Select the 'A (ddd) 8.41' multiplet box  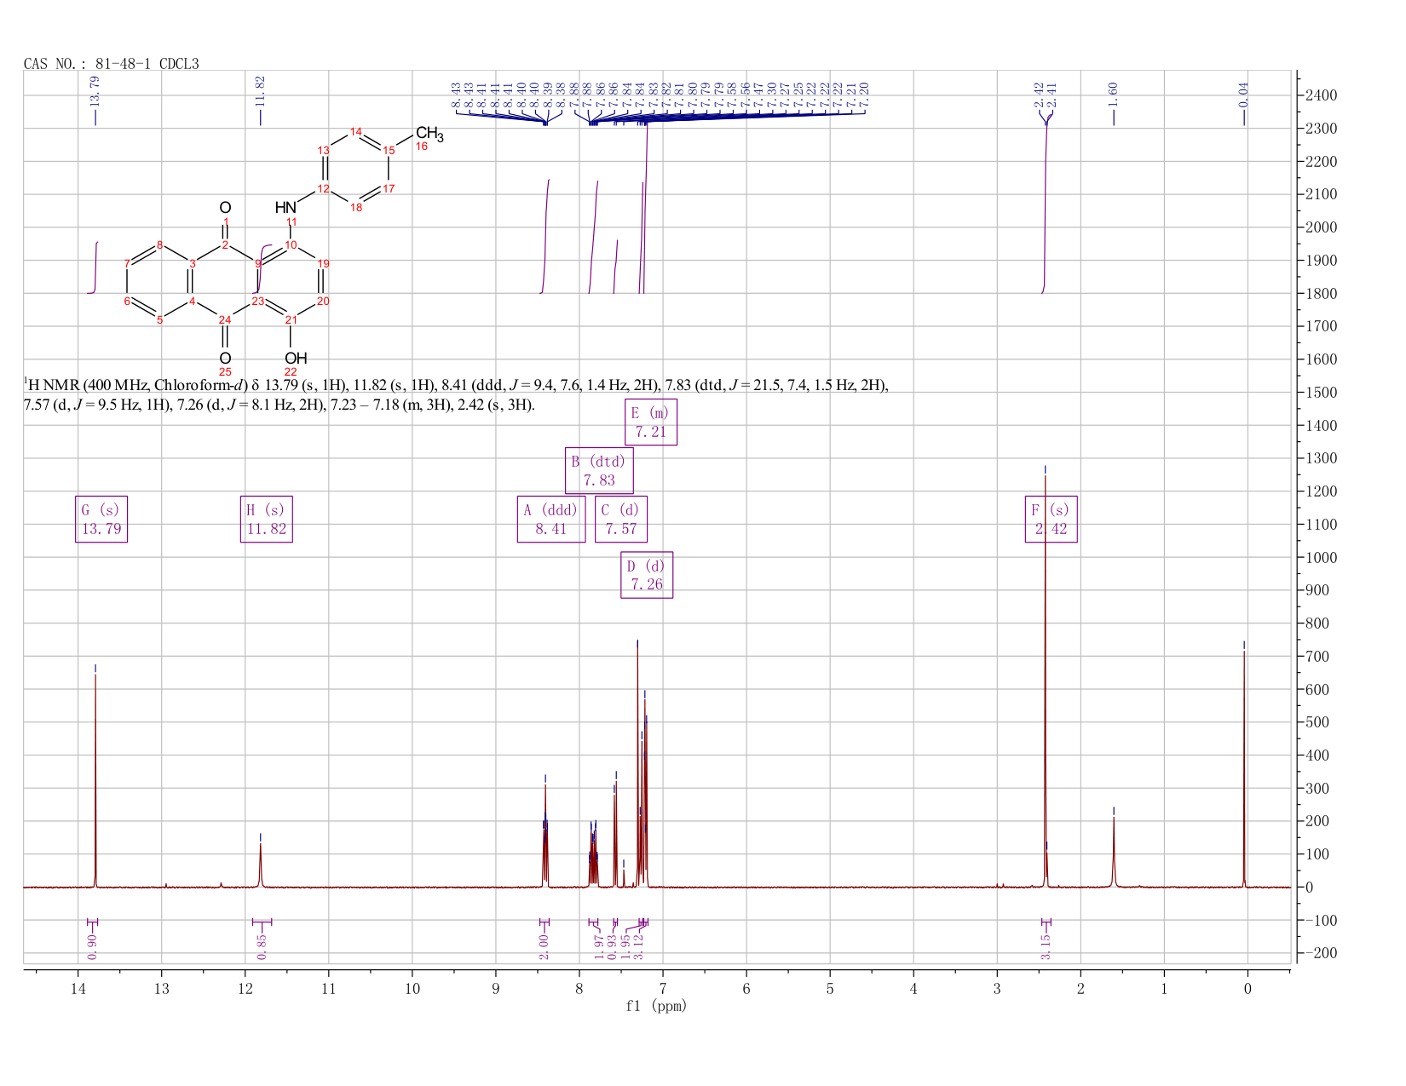(x=551, y=520)
